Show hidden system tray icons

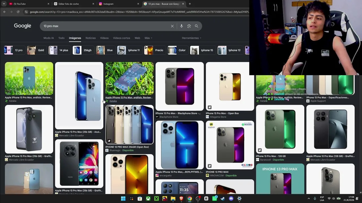tap(309, 198)
